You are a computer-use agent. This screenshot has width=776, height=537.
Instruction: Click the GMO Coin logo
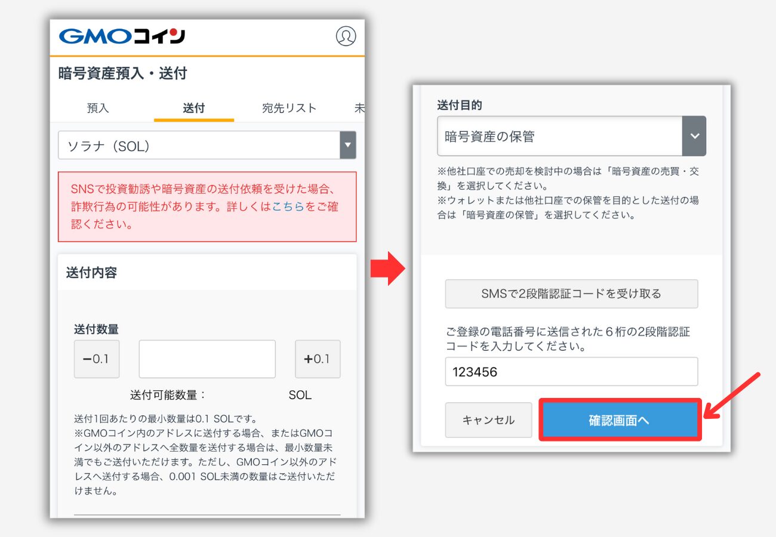pyautogui.click(x=122, y=36)
